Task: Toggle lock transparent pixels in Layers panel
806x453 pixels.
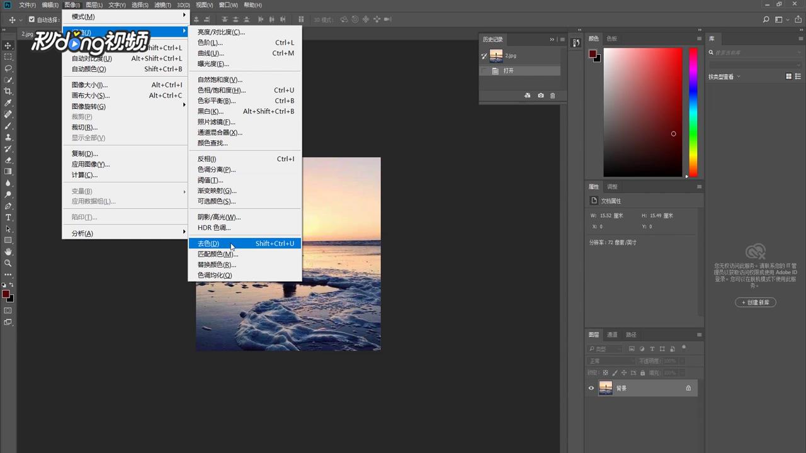Action: tap(605, 372)
